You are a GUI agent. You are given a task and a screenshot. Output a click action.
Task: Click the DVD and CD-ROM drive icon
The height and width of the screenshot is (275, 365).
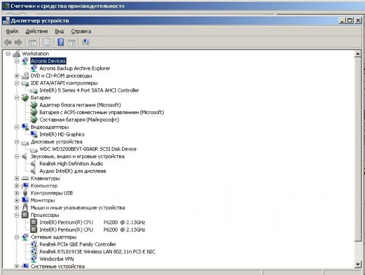(25, 76)
